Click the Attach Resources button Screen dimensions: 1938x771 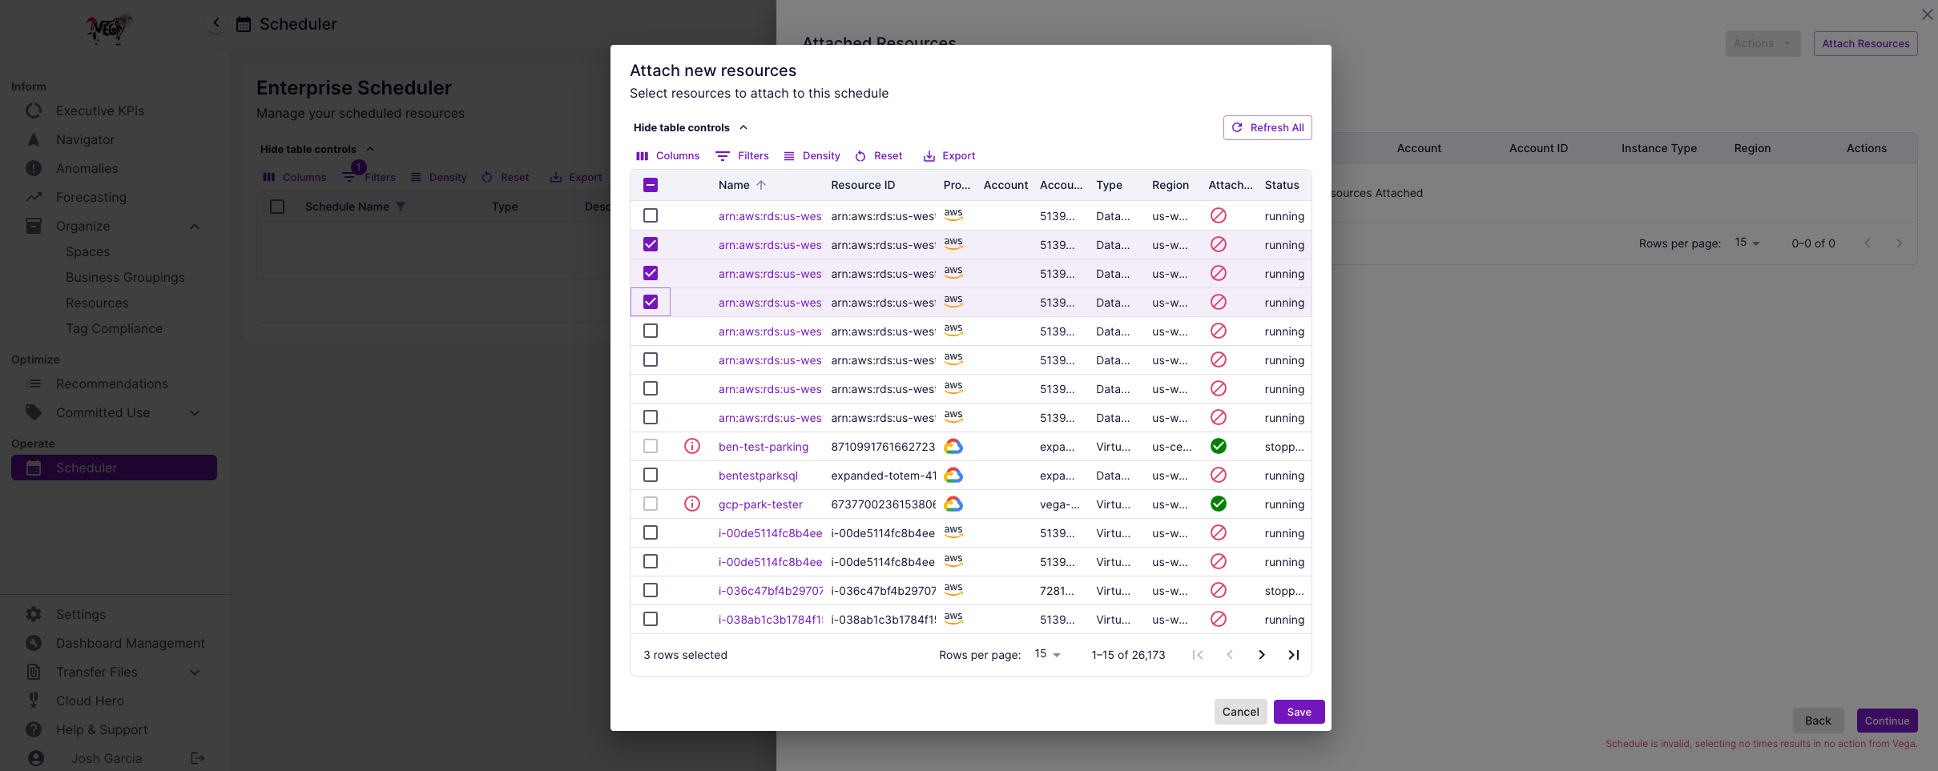(1865, 44)
